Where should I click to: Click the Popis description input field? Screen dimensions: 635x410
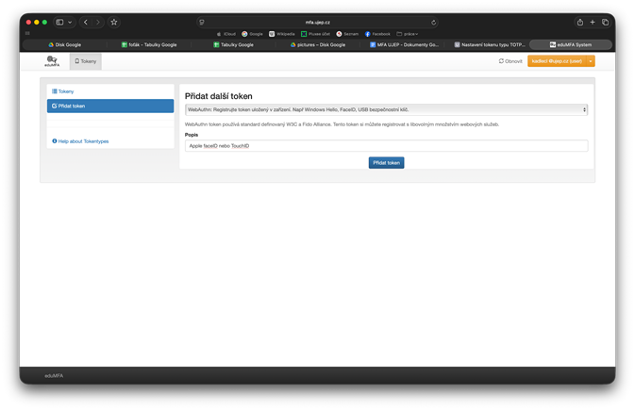click(x=386, y=146)
